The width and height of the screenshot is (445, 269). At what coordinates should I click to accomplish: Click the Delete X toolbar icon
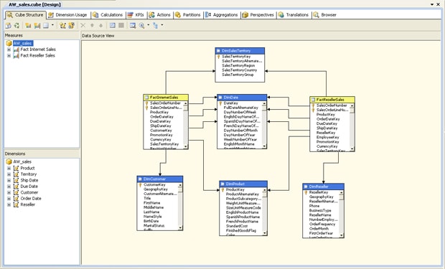[x=83, y=26]
